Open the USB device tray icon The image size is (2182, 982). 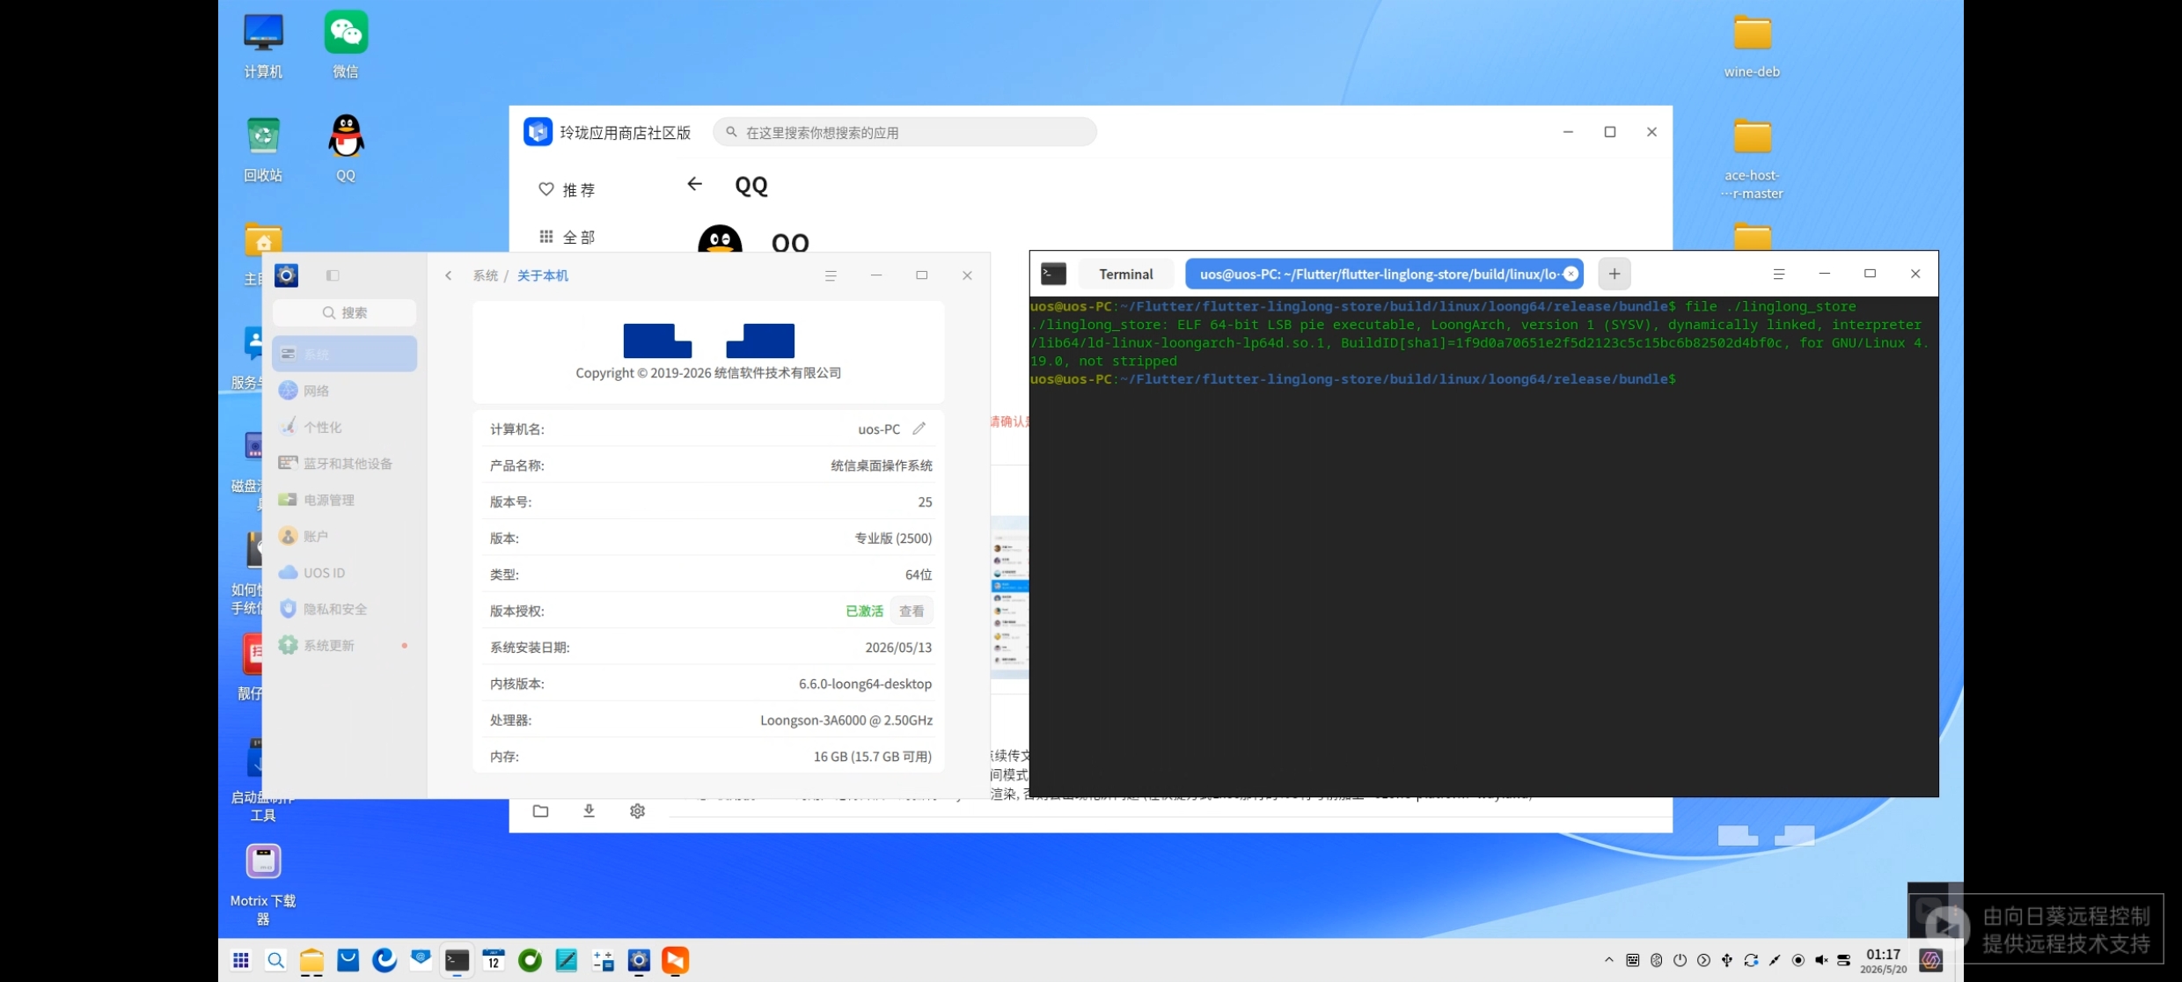[x=1727, y=960]
